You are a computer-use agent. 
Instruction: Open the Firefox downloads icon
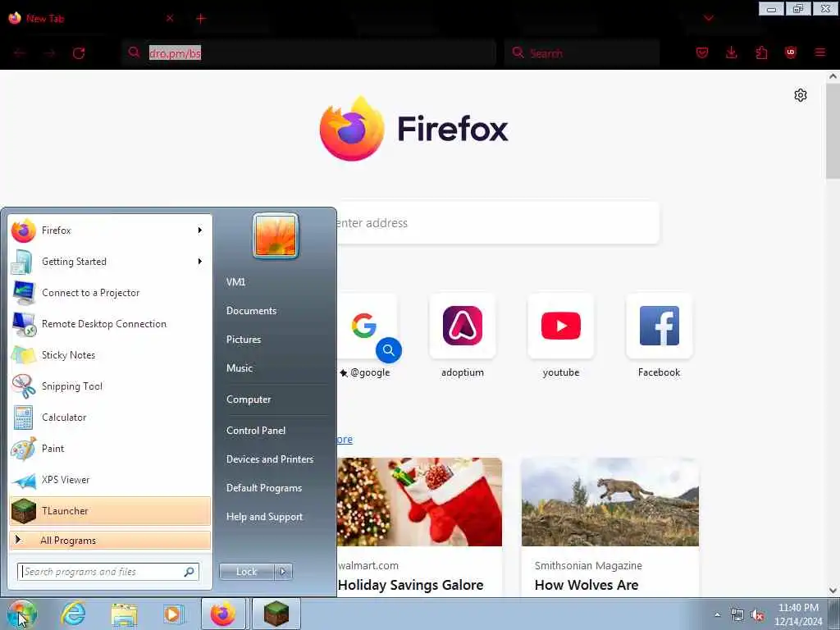click(x=731, y=52)
